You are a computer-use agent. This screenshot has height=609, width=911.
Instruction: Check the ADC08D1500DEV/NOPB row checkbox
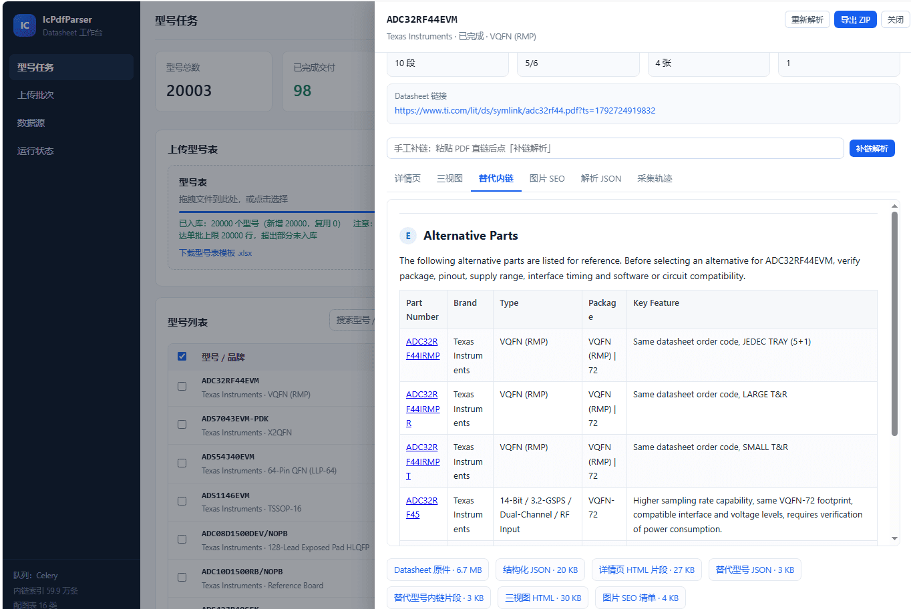(182, 539)
